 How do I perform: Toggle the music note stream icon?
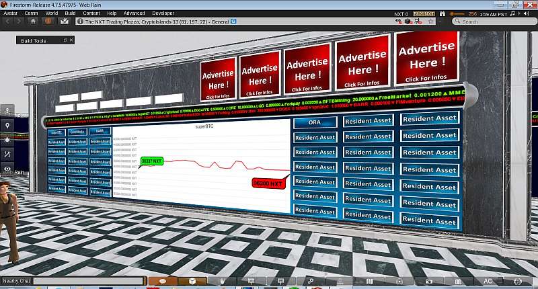512,13
